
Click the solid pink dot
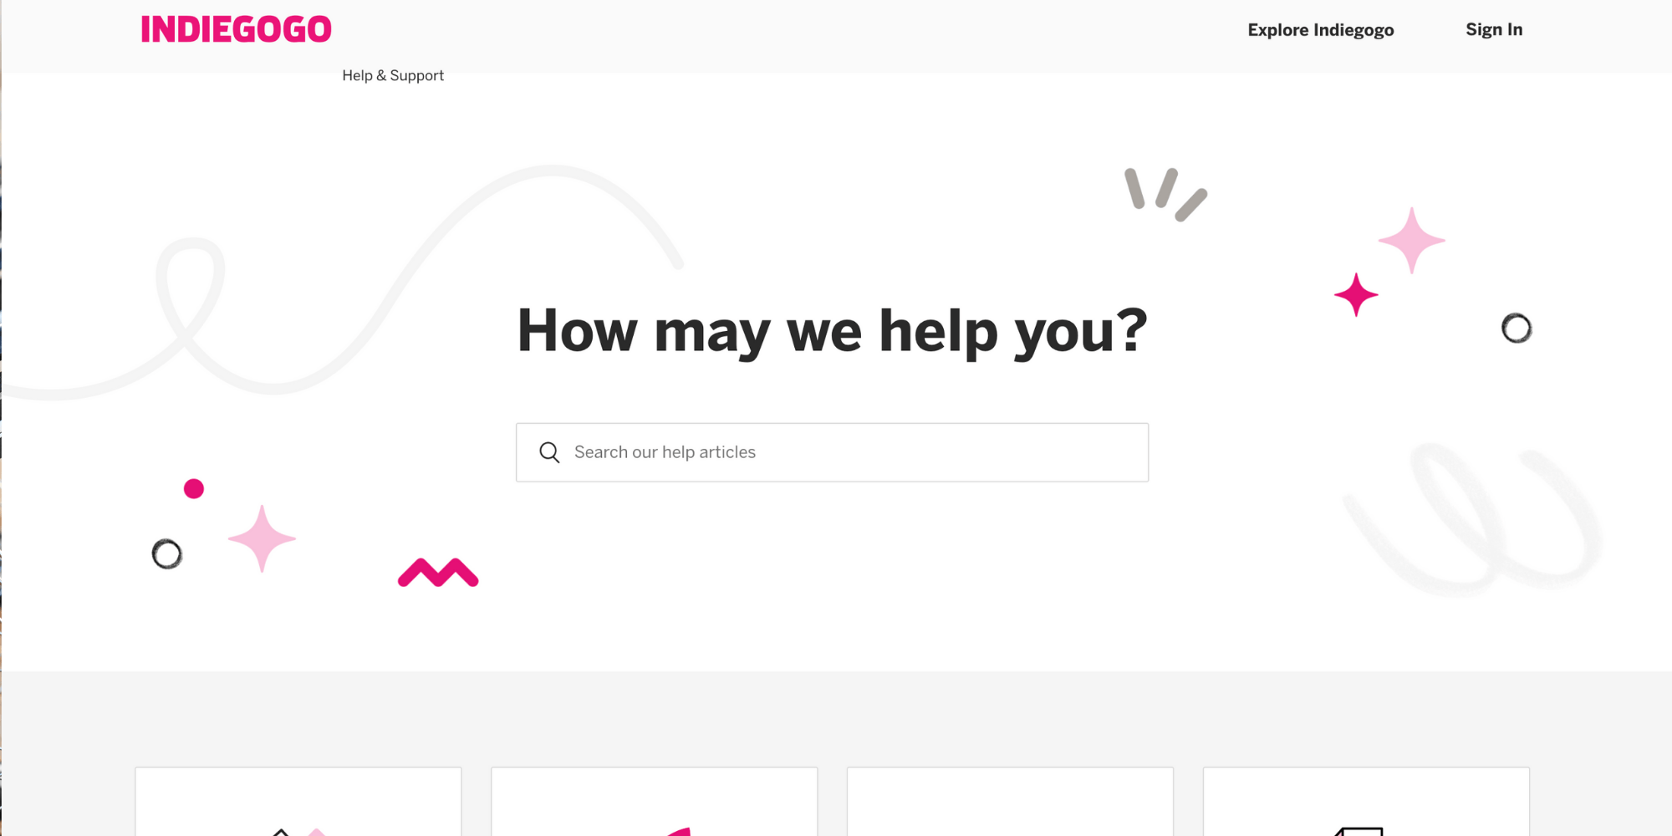point(194,488)
